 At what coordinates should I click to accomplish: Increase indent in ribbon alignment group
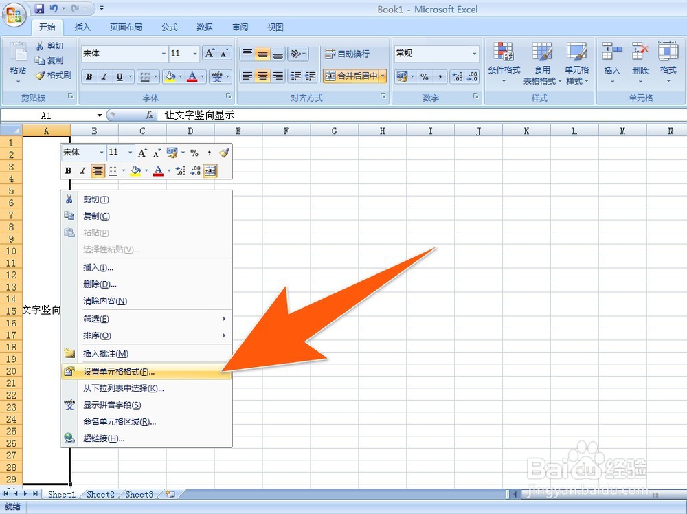point(311,76)
